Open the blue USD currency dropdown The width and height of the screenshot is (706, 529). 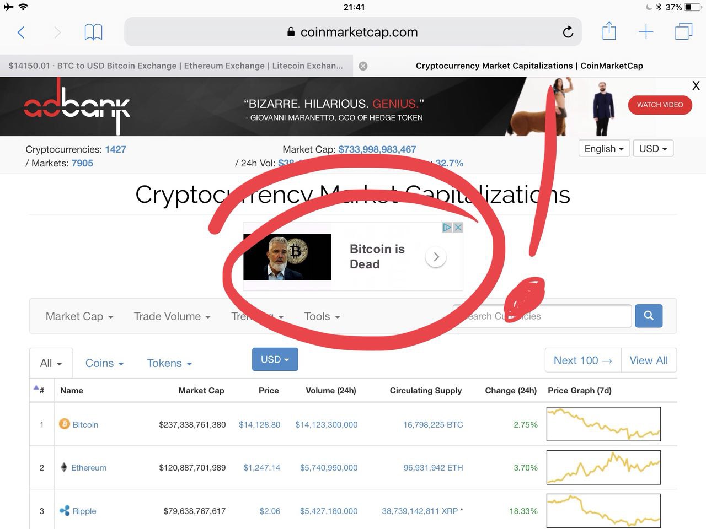point(275,359)
